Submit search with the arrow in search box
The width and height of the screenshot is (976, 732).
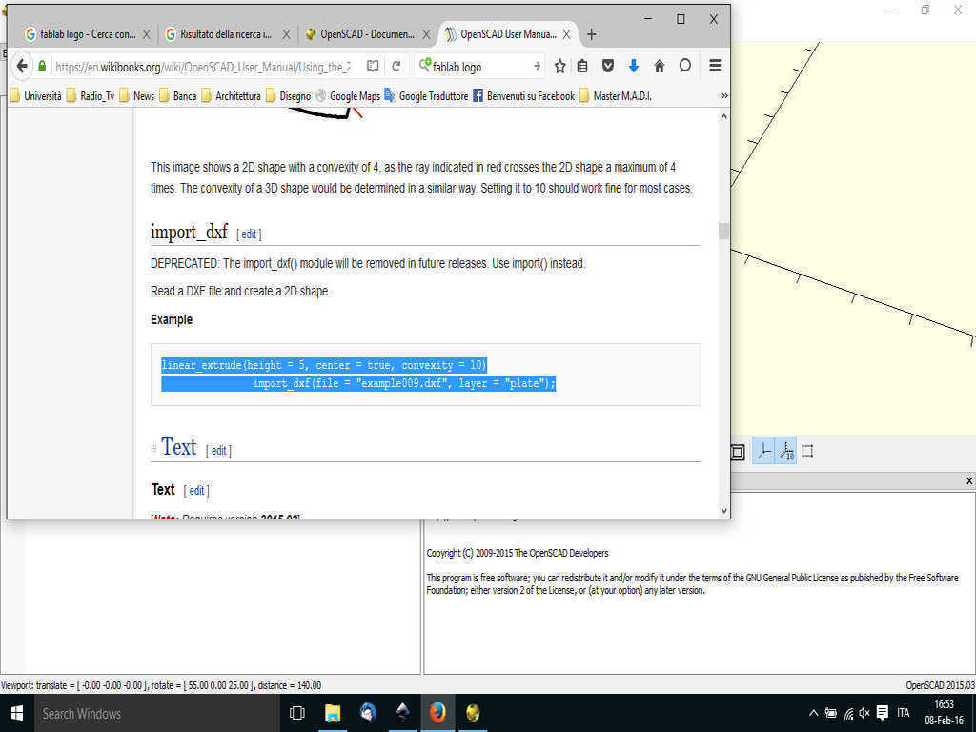point(537,66)
